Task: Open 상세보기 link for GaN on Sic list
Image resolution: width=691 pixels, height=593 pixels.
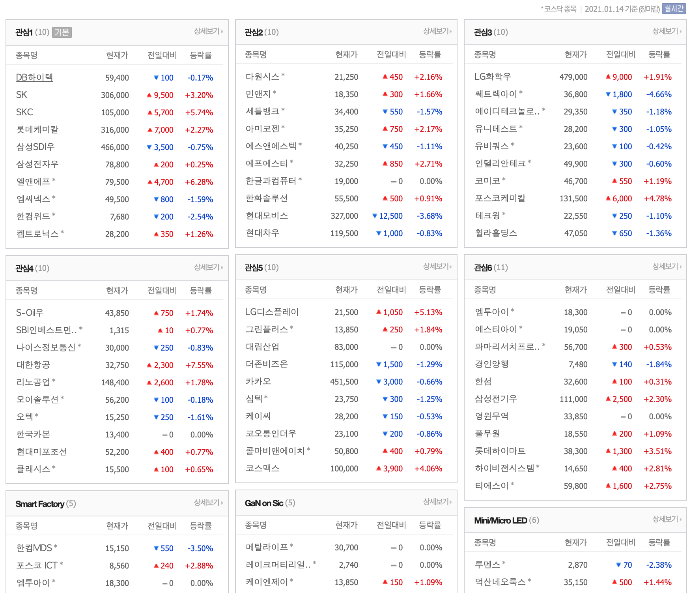Action: pos(437,502)
